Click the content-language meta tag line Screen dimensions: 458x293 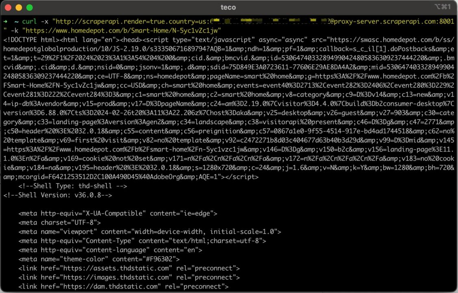click(x=111, y=250)
